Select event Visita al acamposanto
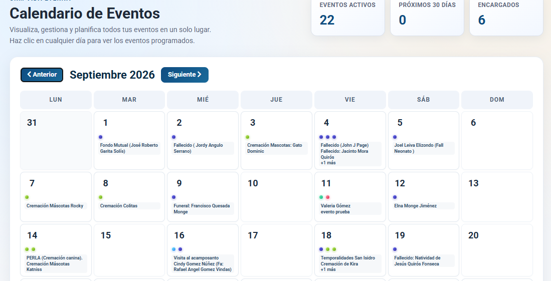 coord(196,258)
